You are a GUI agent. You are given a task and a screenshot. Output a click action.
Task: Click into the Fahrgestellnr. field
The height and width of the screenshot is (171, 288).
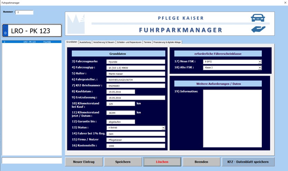pyautogui.click(x=135, y=80)
